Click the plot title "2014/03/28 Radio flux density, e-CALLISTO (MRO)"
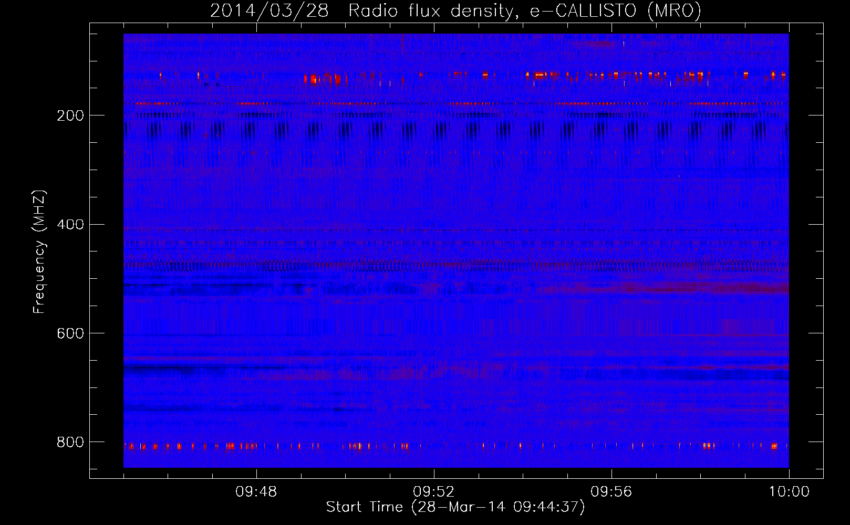Screen dimensions: 850x525 click(x=455, y=10)
